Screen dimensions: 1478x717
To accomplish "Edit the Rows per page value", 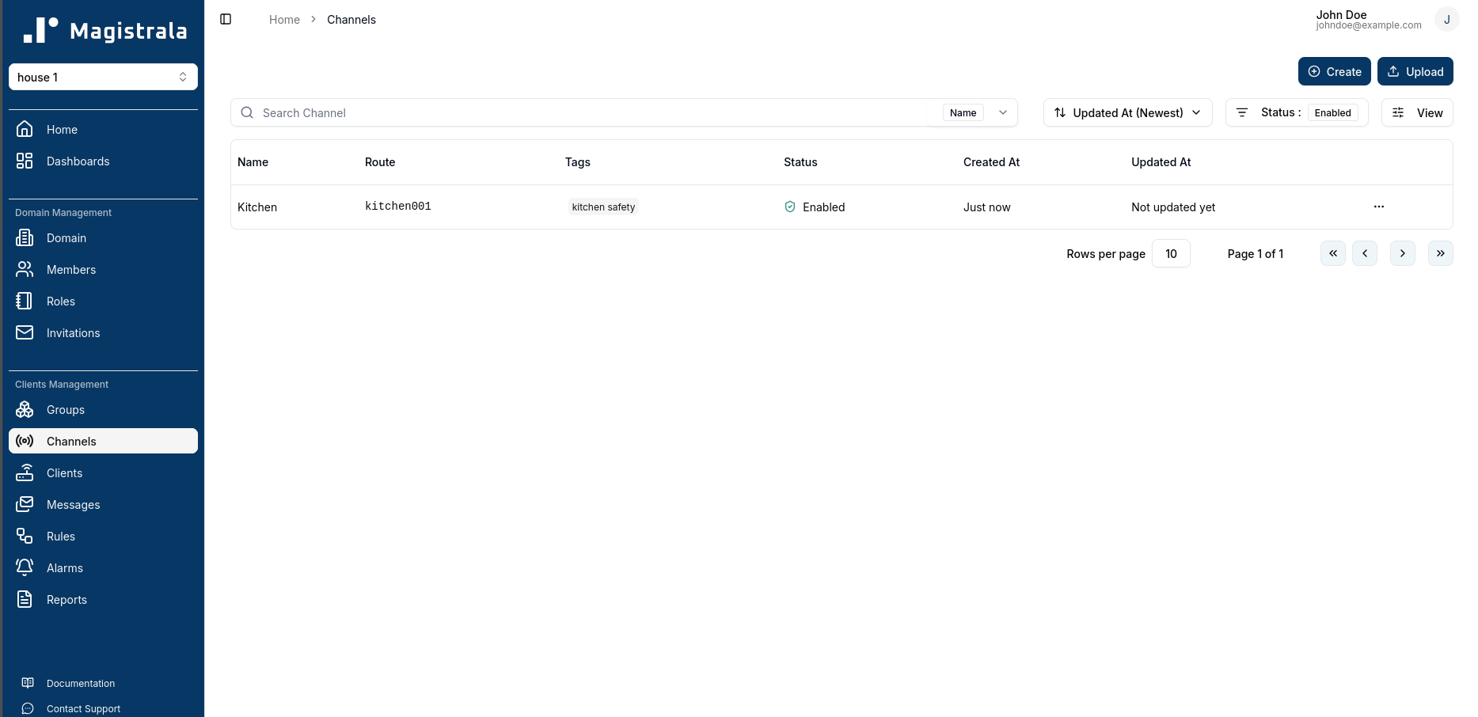I will tap(1171, 253).
